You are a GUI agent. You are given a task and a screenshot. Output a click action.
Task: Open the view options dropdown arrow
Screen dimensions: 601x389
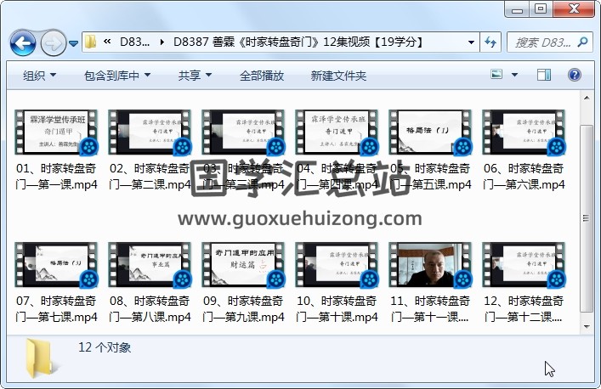514,75
